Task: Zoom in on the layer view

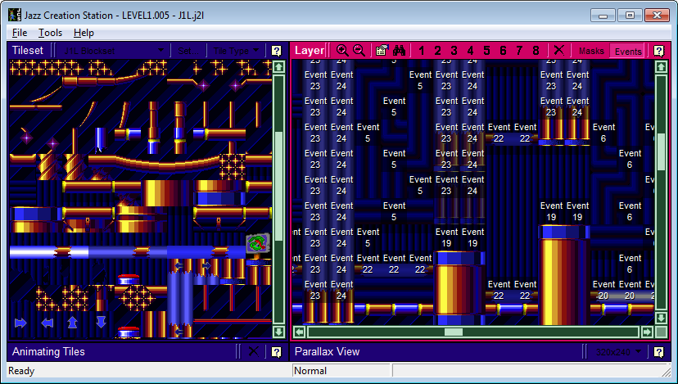Action: (342, 50)
